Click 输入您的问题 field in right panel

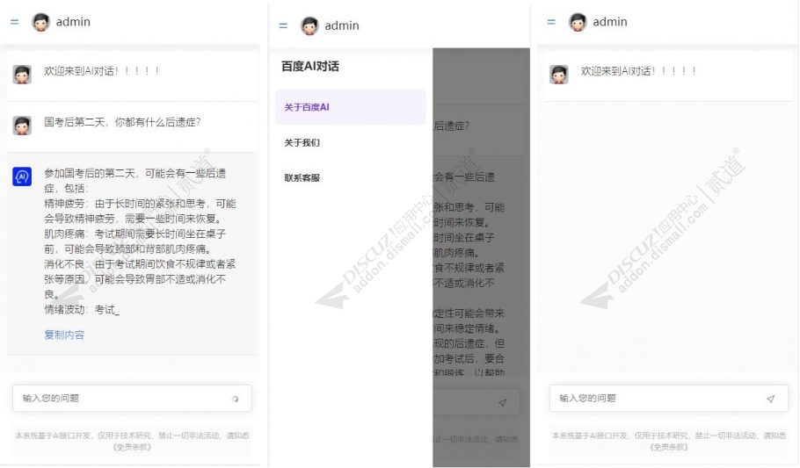pos(669,398)
